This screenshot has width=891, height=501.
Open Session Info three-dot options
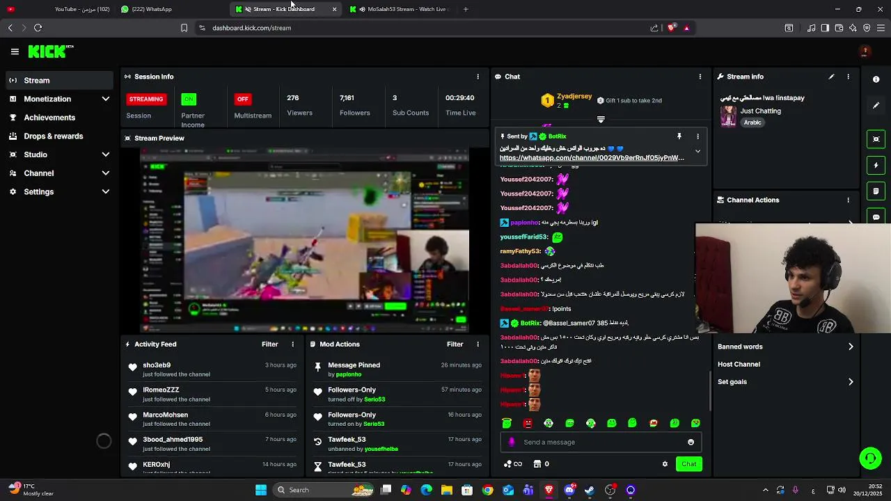pyautogui.click(x=478, y=77)
